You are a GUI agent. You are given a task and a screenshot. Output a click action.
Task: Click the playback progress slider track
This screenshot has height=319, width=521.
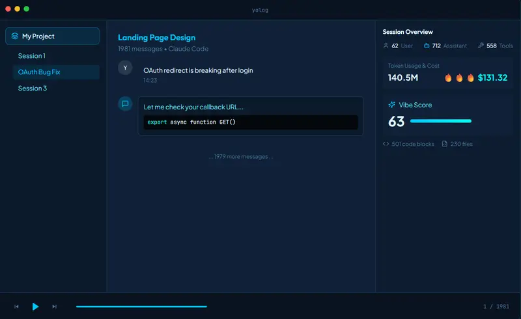click(141, 306)
